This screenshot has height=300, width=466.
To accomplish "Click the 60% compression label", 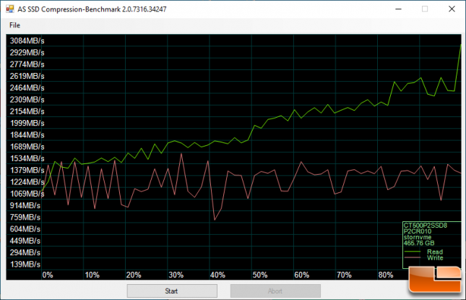I will point(302,275).
